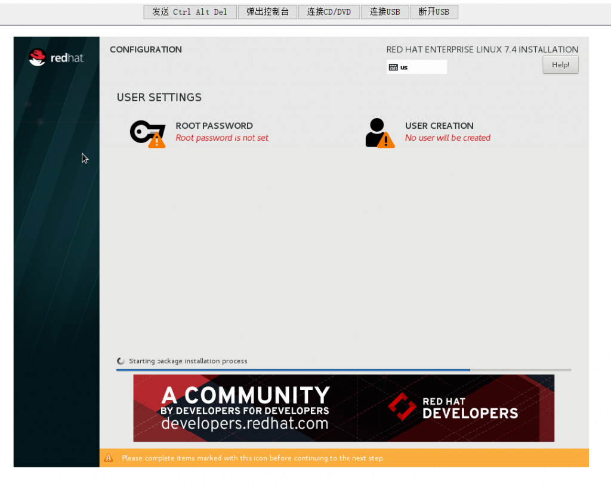Viewport: 611px width, 487px height.
Task: Click the Red Hat Developers logo icon
Action: (402, 407)
